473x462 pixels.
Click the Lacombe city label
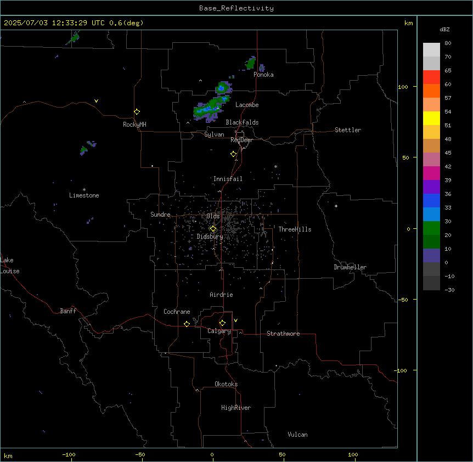pyautogui.click(x=247, y=105)
